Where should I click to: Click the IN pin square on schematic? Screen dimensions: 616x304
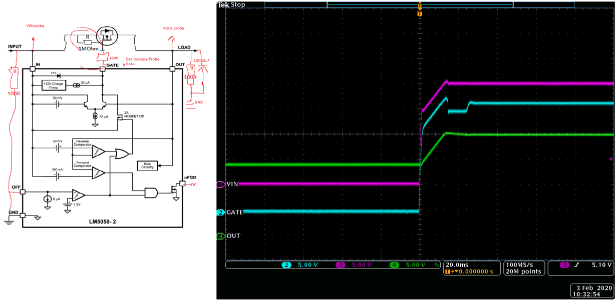click(x=32, y=68)
